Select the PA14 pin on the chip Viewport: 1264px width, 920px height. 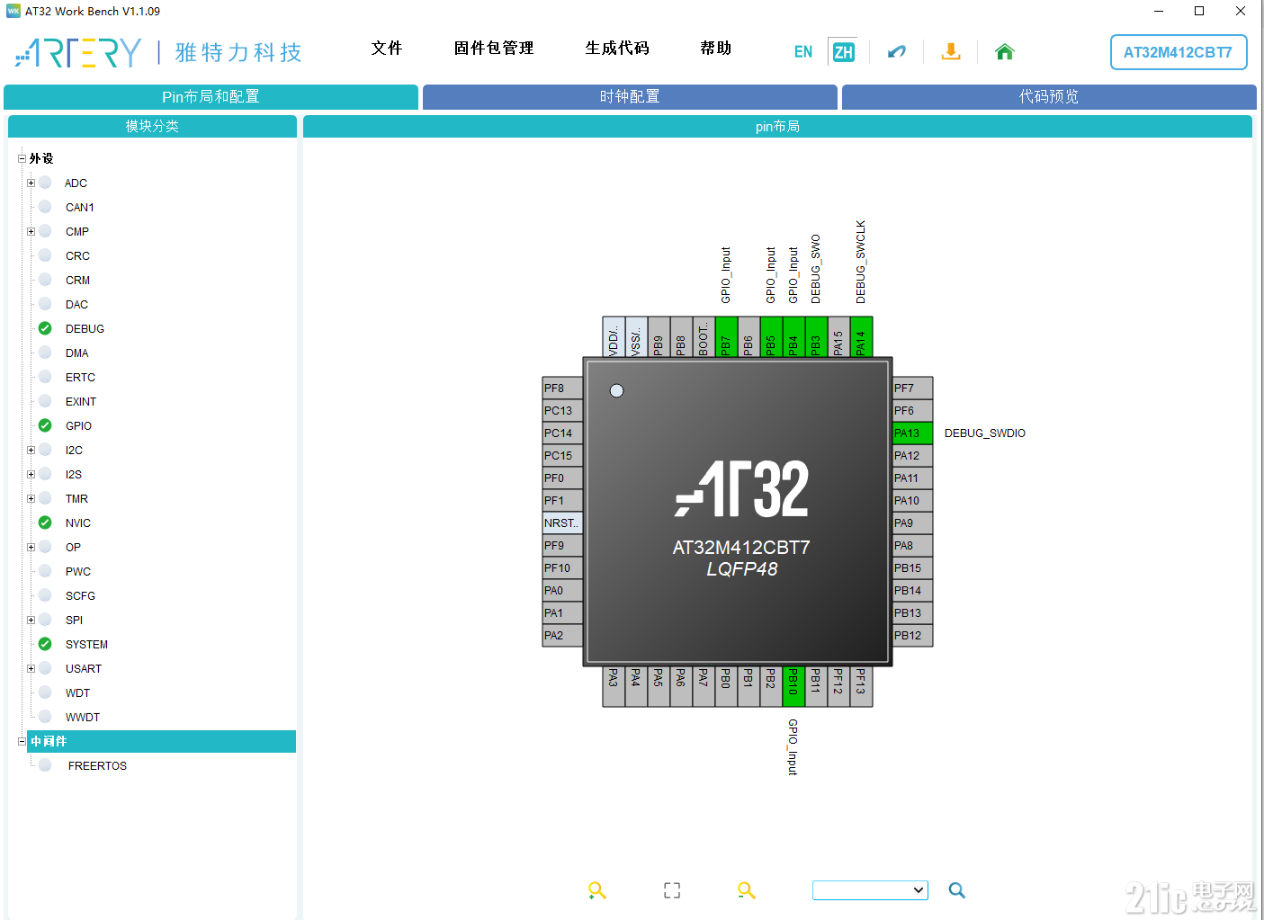pyautogui.click(x=861, y=336)
